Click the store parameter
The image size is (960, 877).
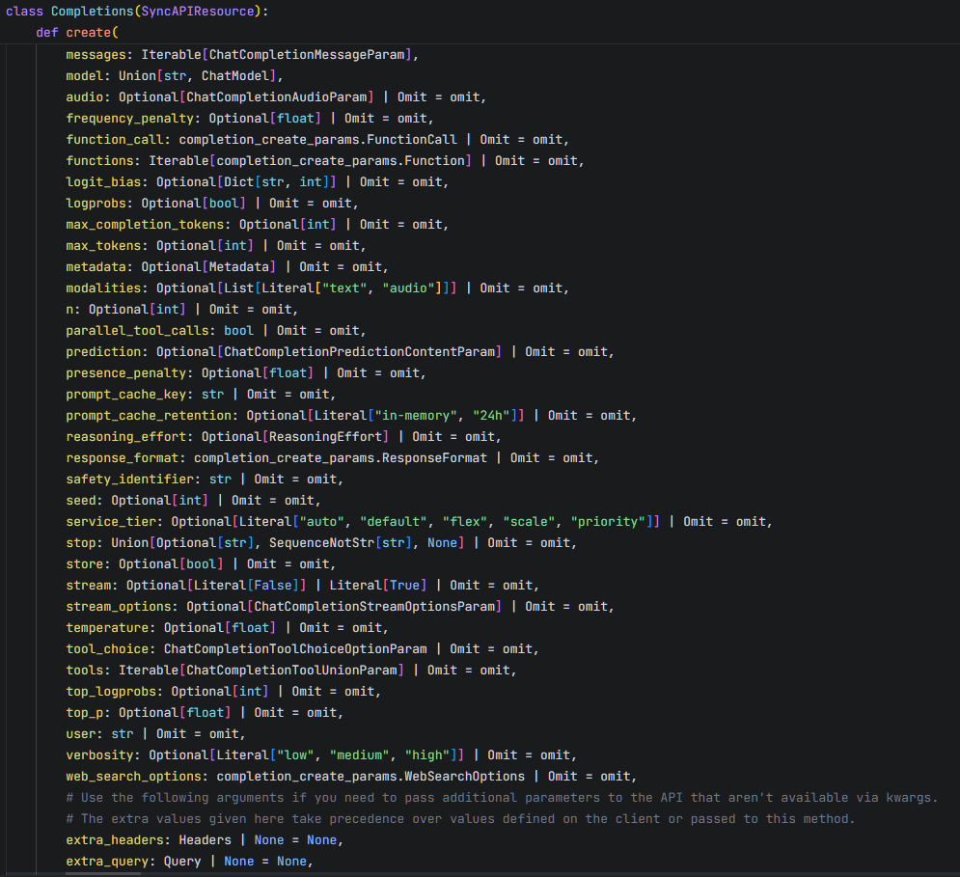click(x=85, y=564)
